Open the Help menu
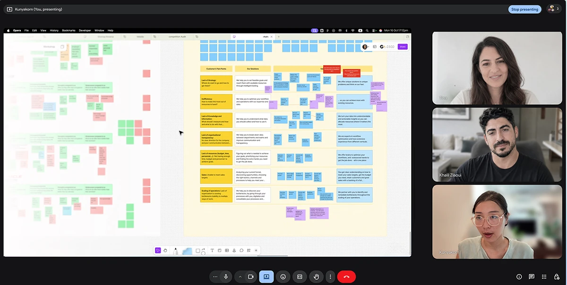The height and width of the screenshot is (285, 567). pyautogui.click(x=111, y=30)
